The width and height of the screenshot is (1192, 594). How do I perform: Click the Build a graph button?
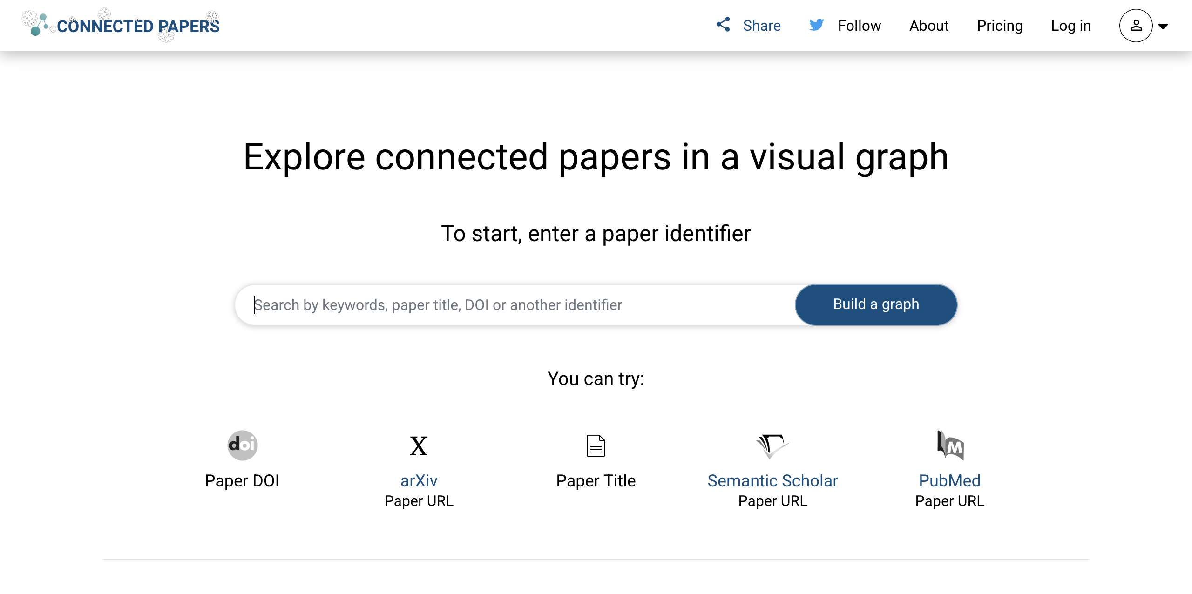click(x=875, y=304)
